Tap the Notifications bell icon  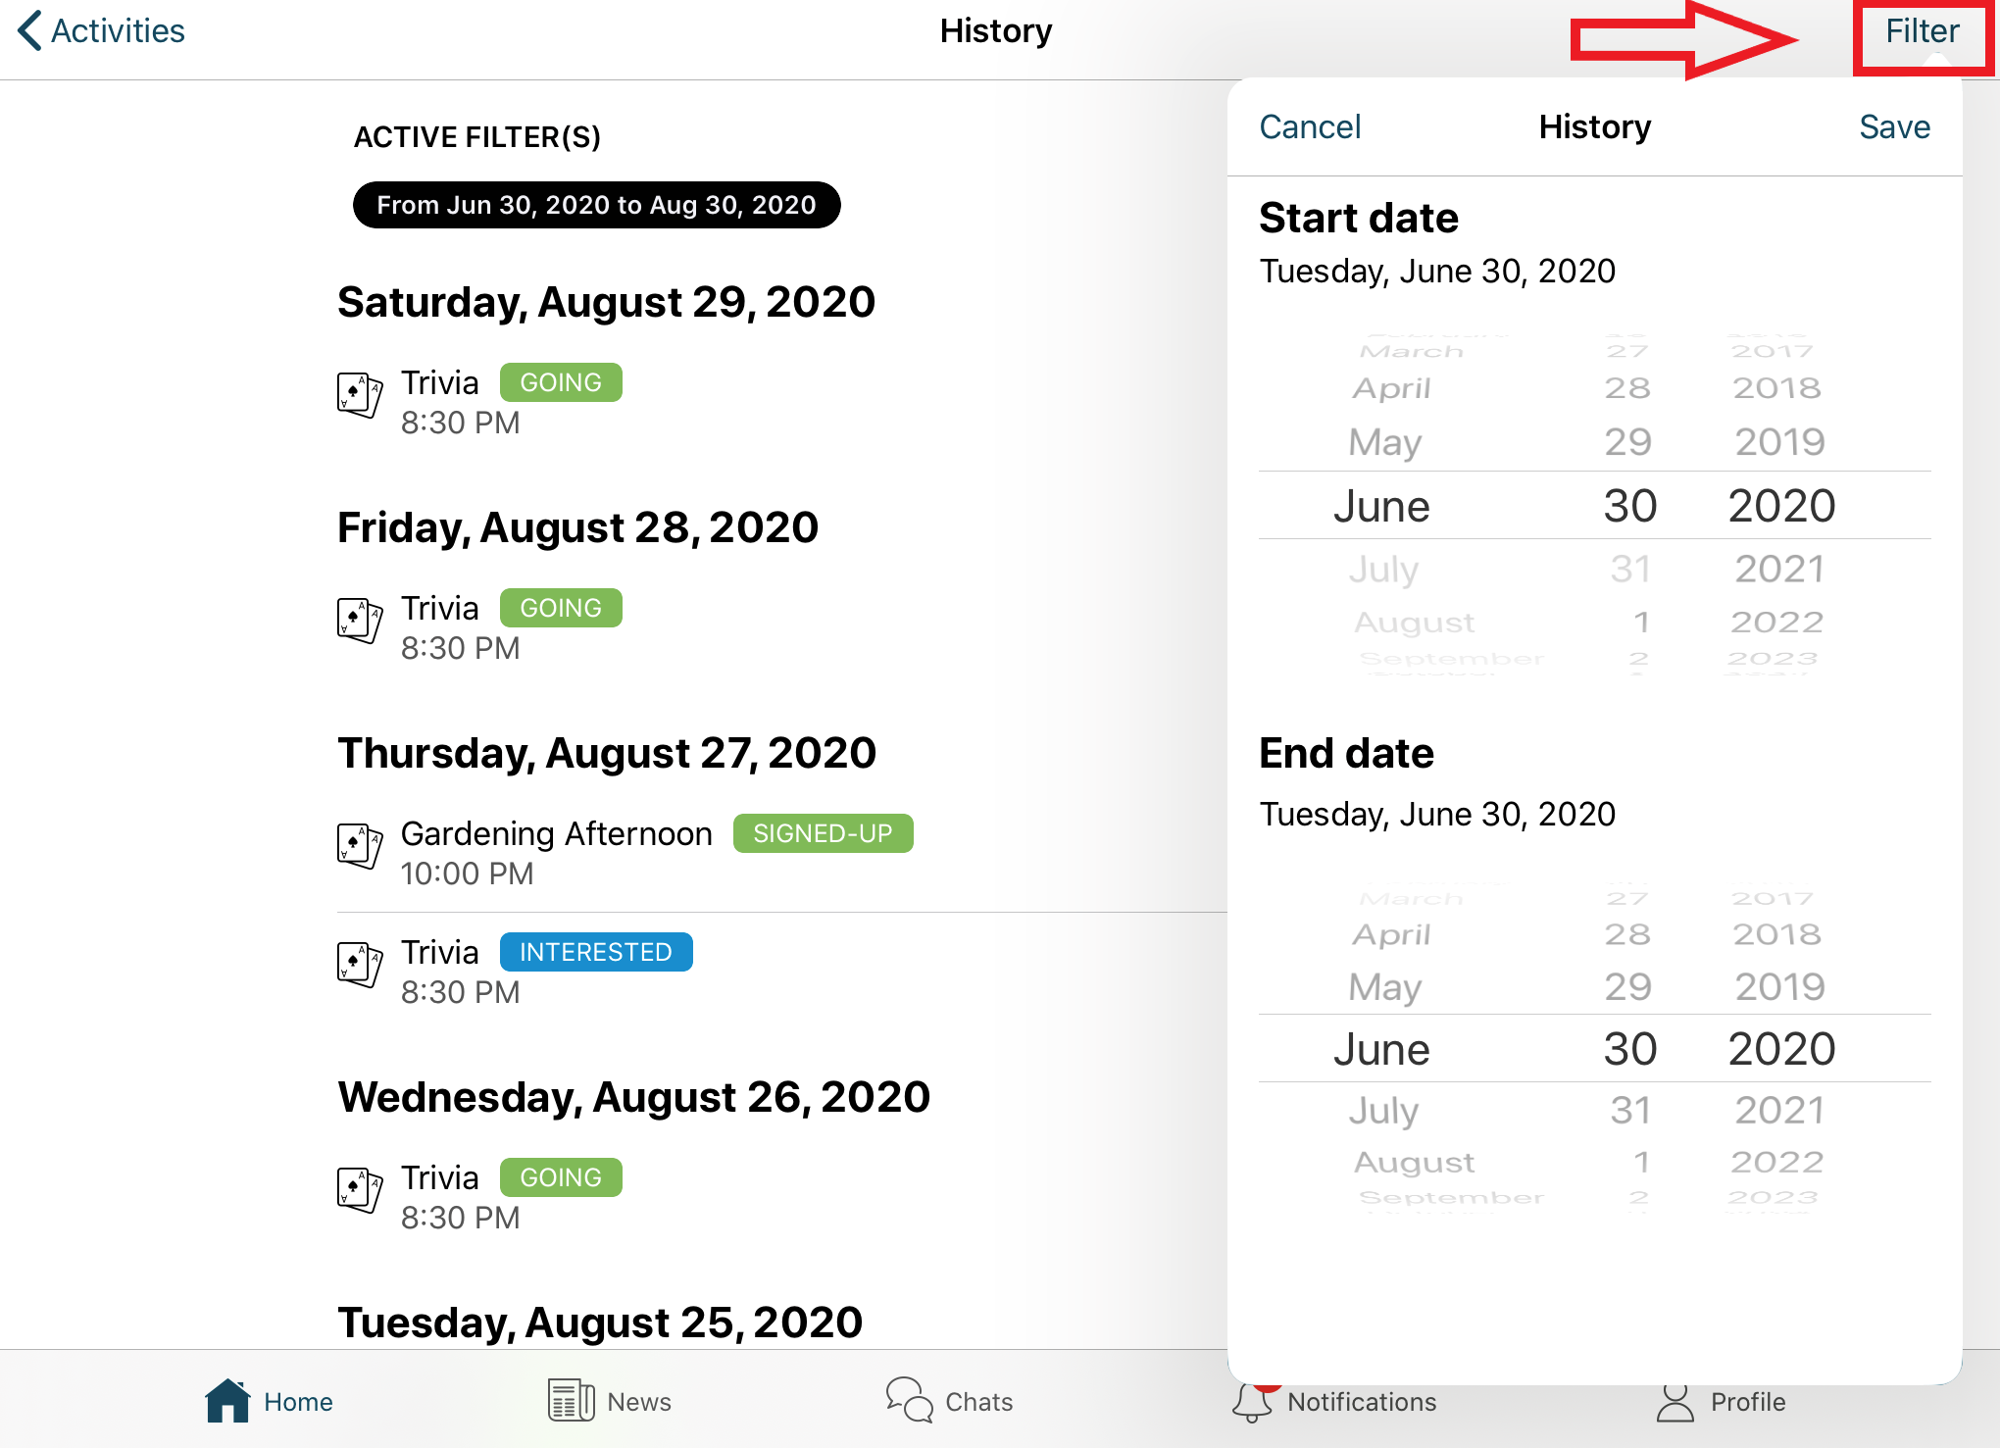[1252, 1403]
